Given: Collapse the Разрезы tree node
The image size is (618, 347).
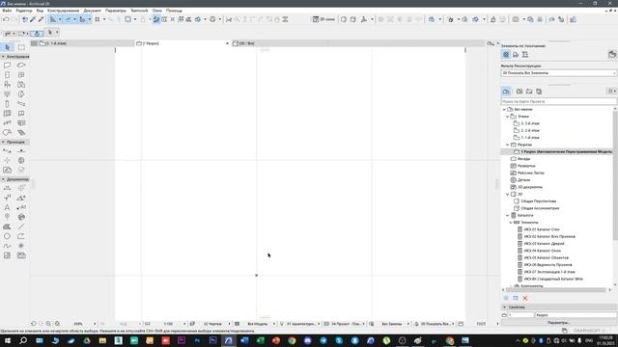Looking at the screenshot, I should point(508,145).
